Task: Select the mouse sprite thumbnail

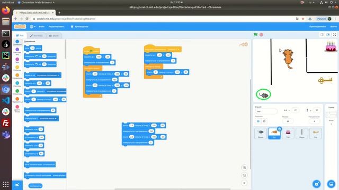Action: (261, 133)
